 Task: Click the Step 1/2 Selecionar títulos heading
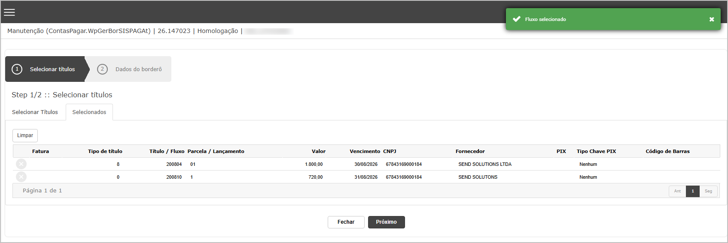tap(62, 95)
